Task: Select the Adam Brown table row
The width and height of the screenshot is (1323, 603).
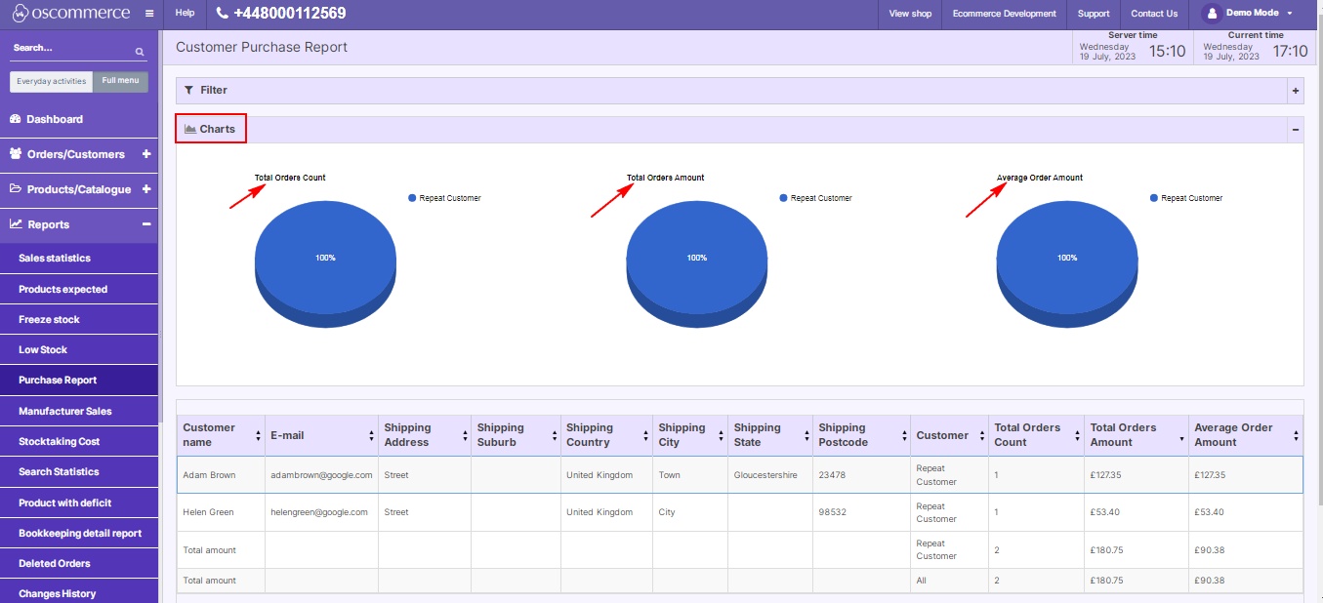Action: coord(739,475)
